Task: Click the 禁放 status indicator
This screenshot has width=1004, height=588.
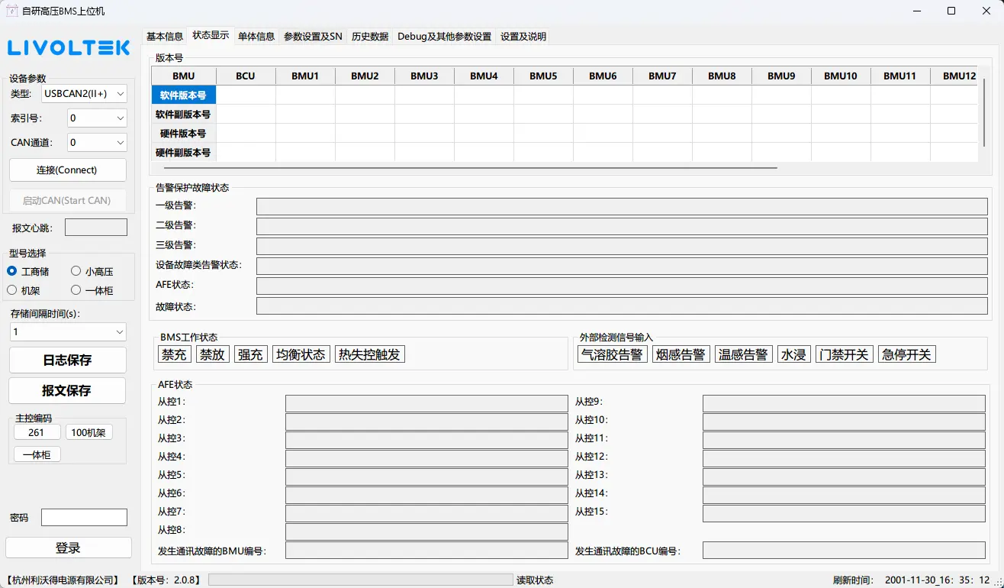Action: (x=212, y=354)
